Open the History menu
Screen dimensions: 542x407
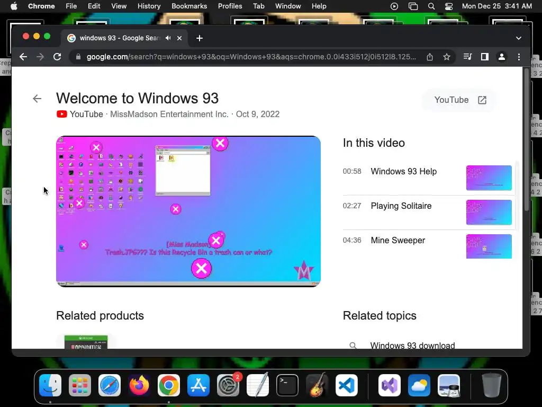(x=149, y=6)
